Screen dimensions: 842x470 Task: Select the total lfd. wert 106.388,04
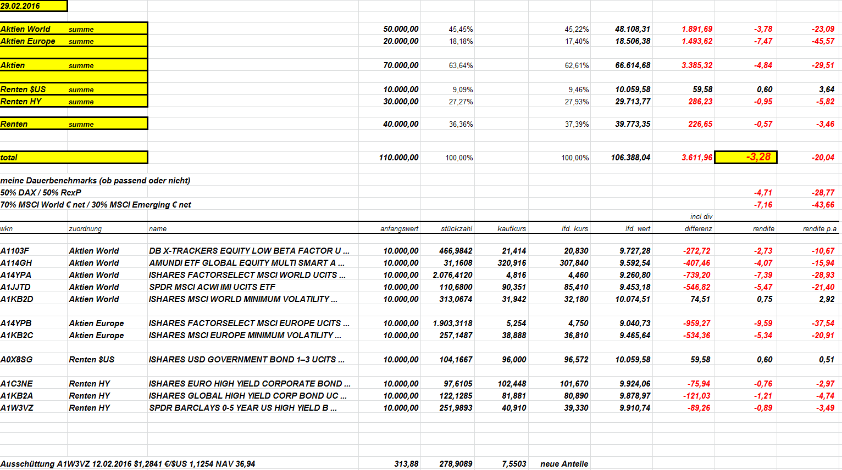[630, 158]
